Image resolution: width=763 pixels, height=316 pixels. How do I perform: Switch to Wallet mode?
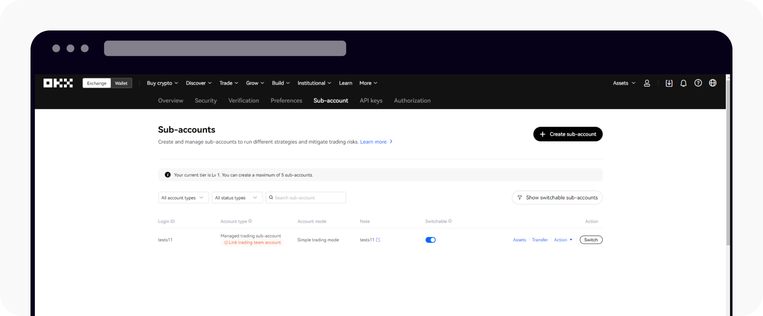point(121,83)
